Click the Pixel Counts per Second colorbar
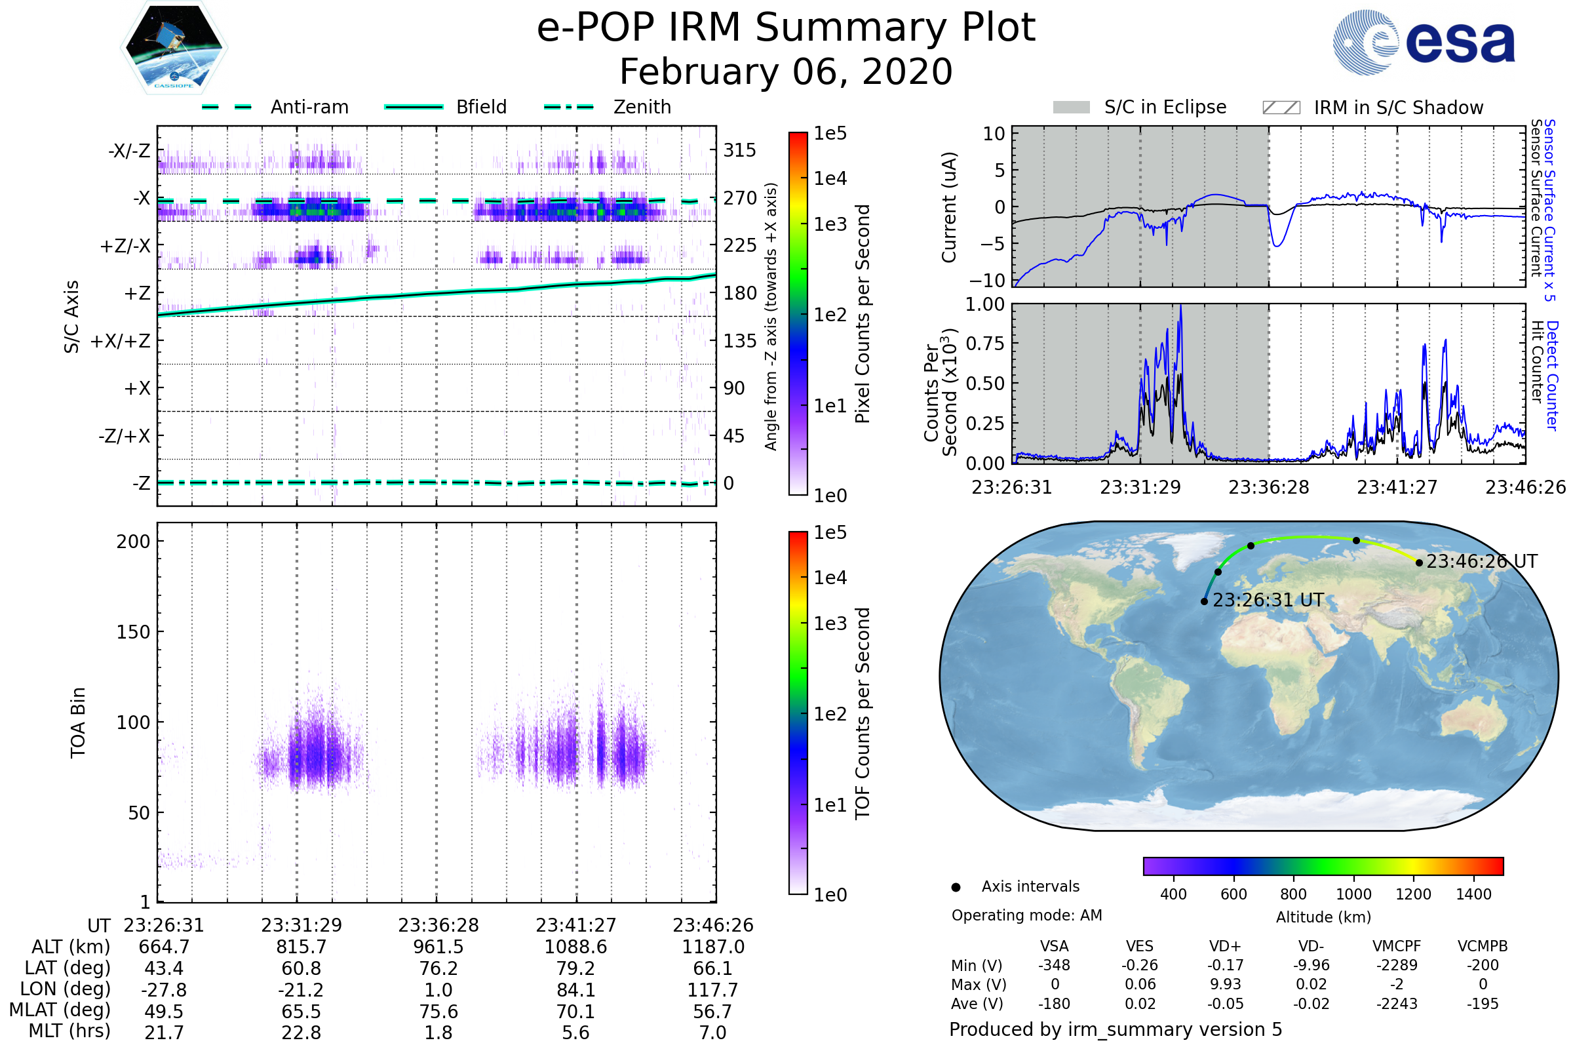Screen dimensions: 1573x1049 [x=798, y=313]
